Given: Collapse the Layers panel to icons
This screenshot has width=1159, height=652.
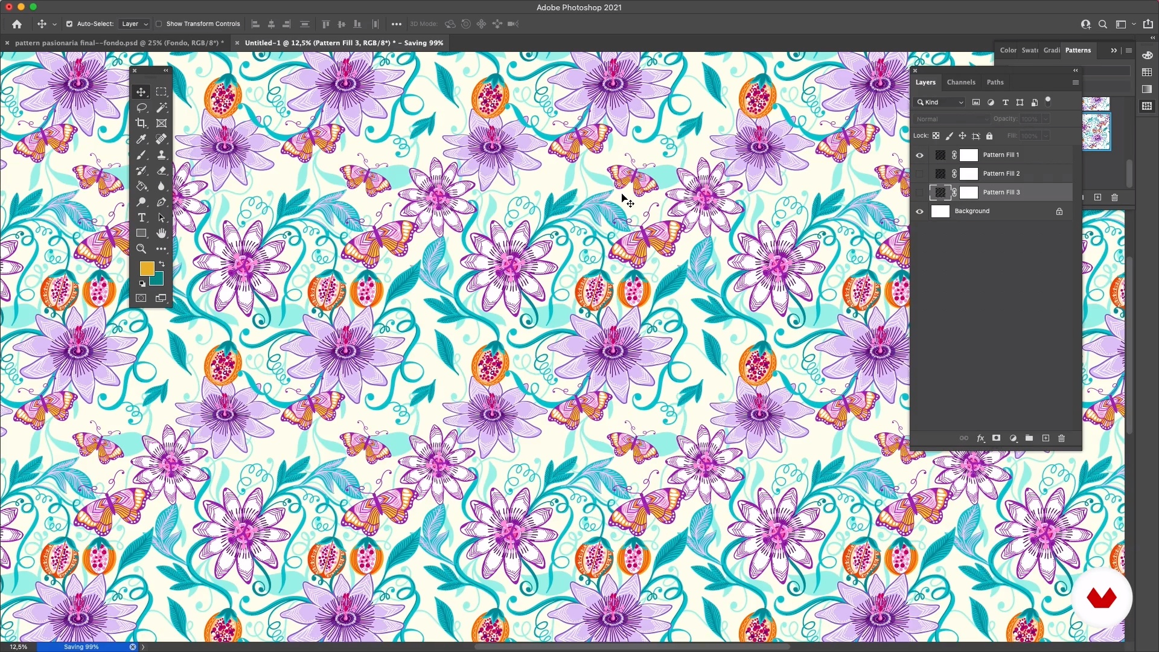Looking at the screenshot, I should point(1075,71).
